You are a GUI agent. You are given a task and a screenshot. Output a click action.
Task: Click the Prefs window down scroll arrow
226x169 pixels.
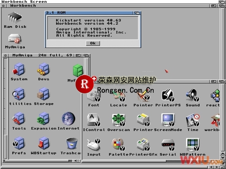(223, 157)
